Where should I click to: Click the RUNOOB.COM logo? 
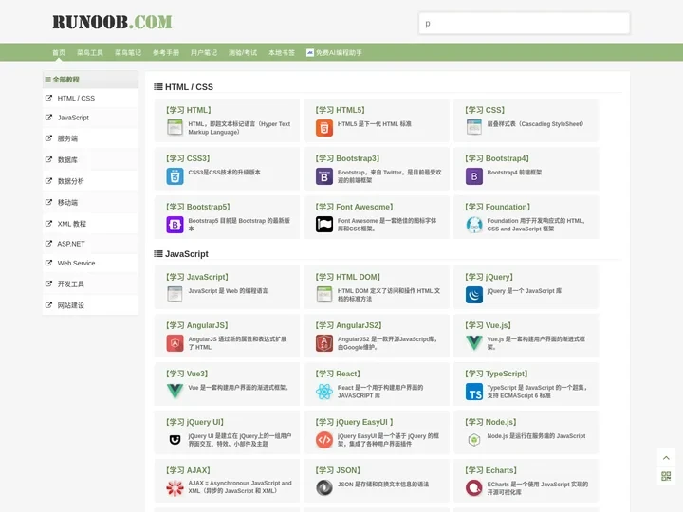pos(112,22)
